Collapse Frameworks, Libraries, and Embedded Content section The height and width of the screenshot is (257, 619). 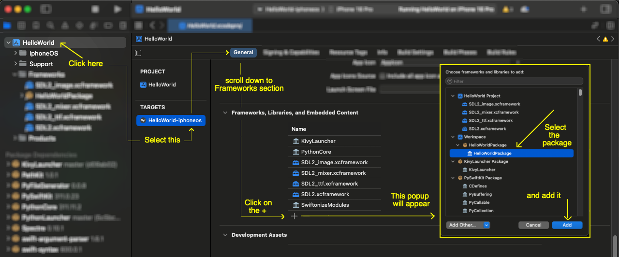click(x=225, y=113)
